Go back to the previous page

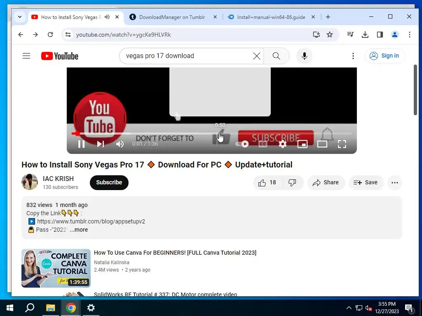click(x=21, y=35)
